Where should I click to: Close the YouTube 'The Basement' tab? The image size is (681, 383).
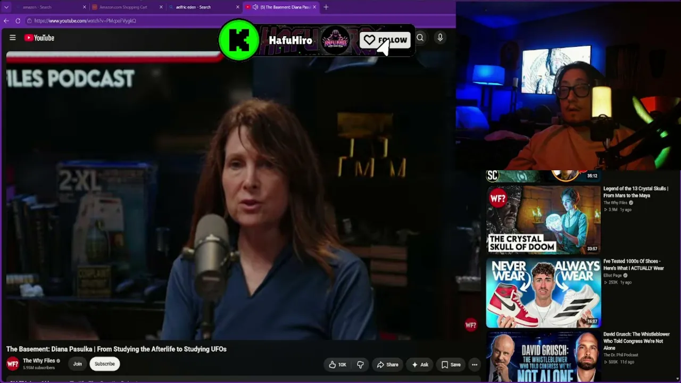coord(314,7)
